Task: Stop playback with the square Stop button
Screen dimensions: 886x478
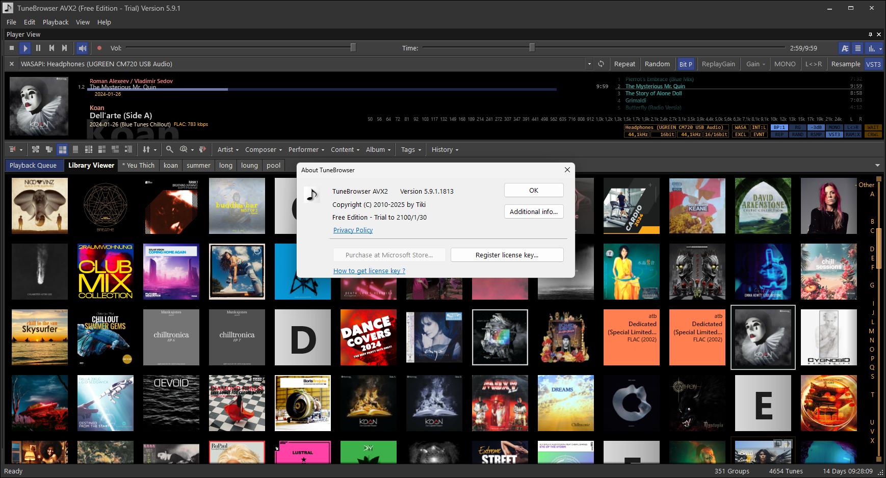Action: click(12, 48)
